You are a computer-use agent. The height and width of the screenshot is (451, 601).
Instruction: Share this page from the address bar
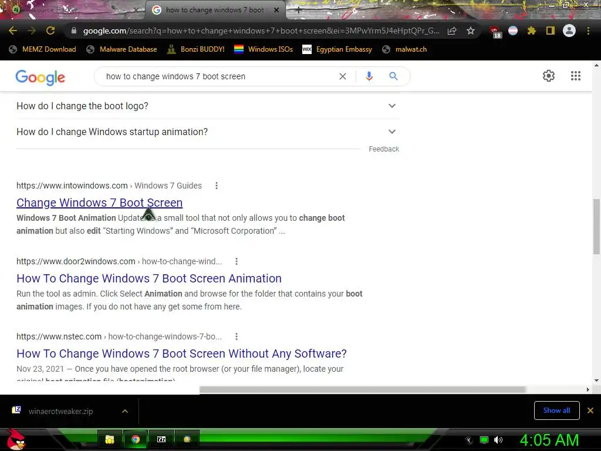pyautogui.click(x=452, y=31)
